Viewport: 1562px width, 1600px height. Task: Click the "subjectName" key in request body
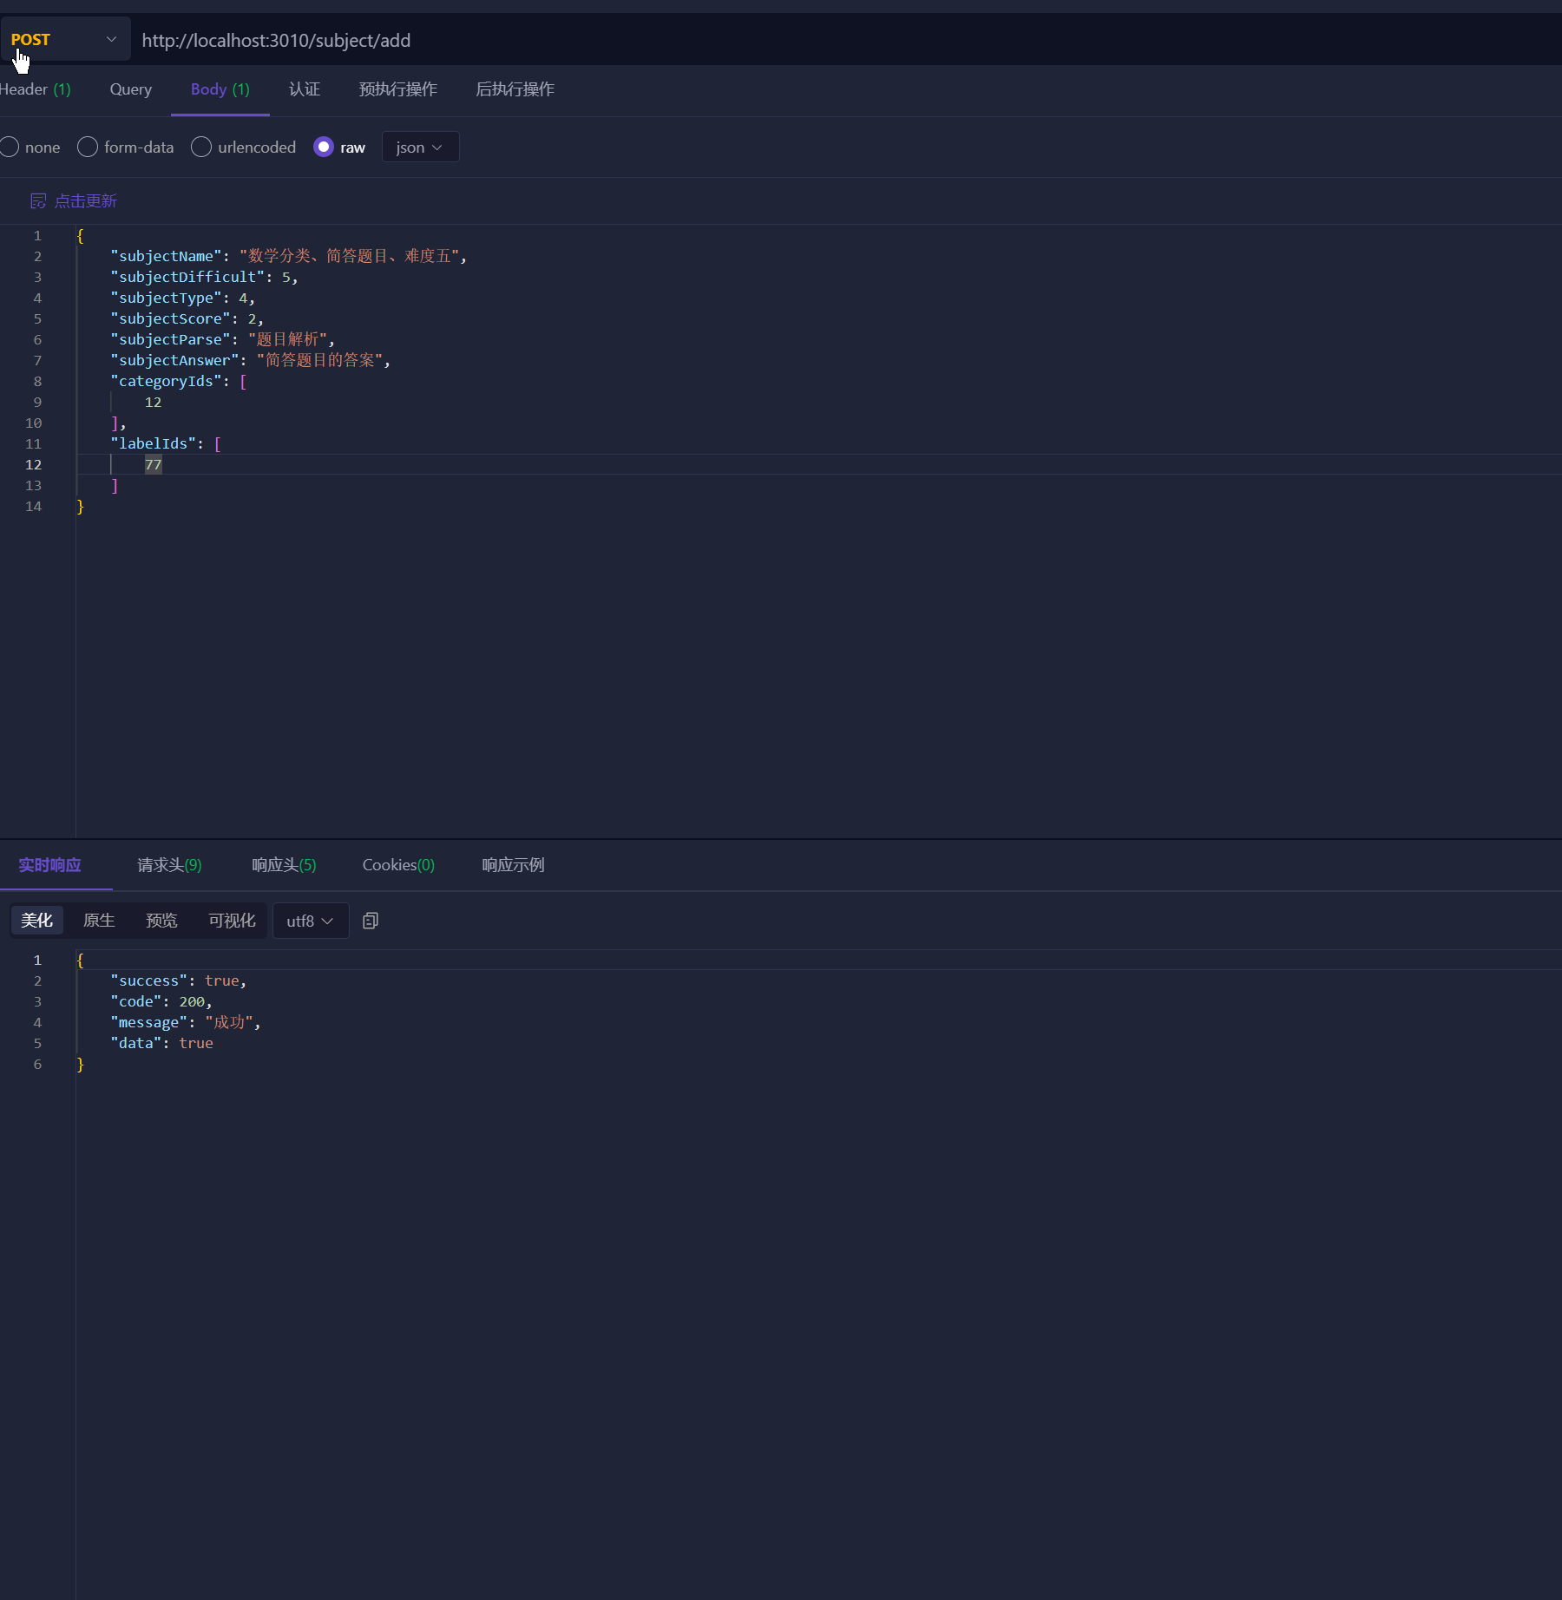(166, 256)
